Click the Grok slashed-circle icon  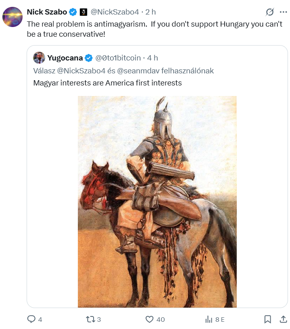click(x=270, y=12)
